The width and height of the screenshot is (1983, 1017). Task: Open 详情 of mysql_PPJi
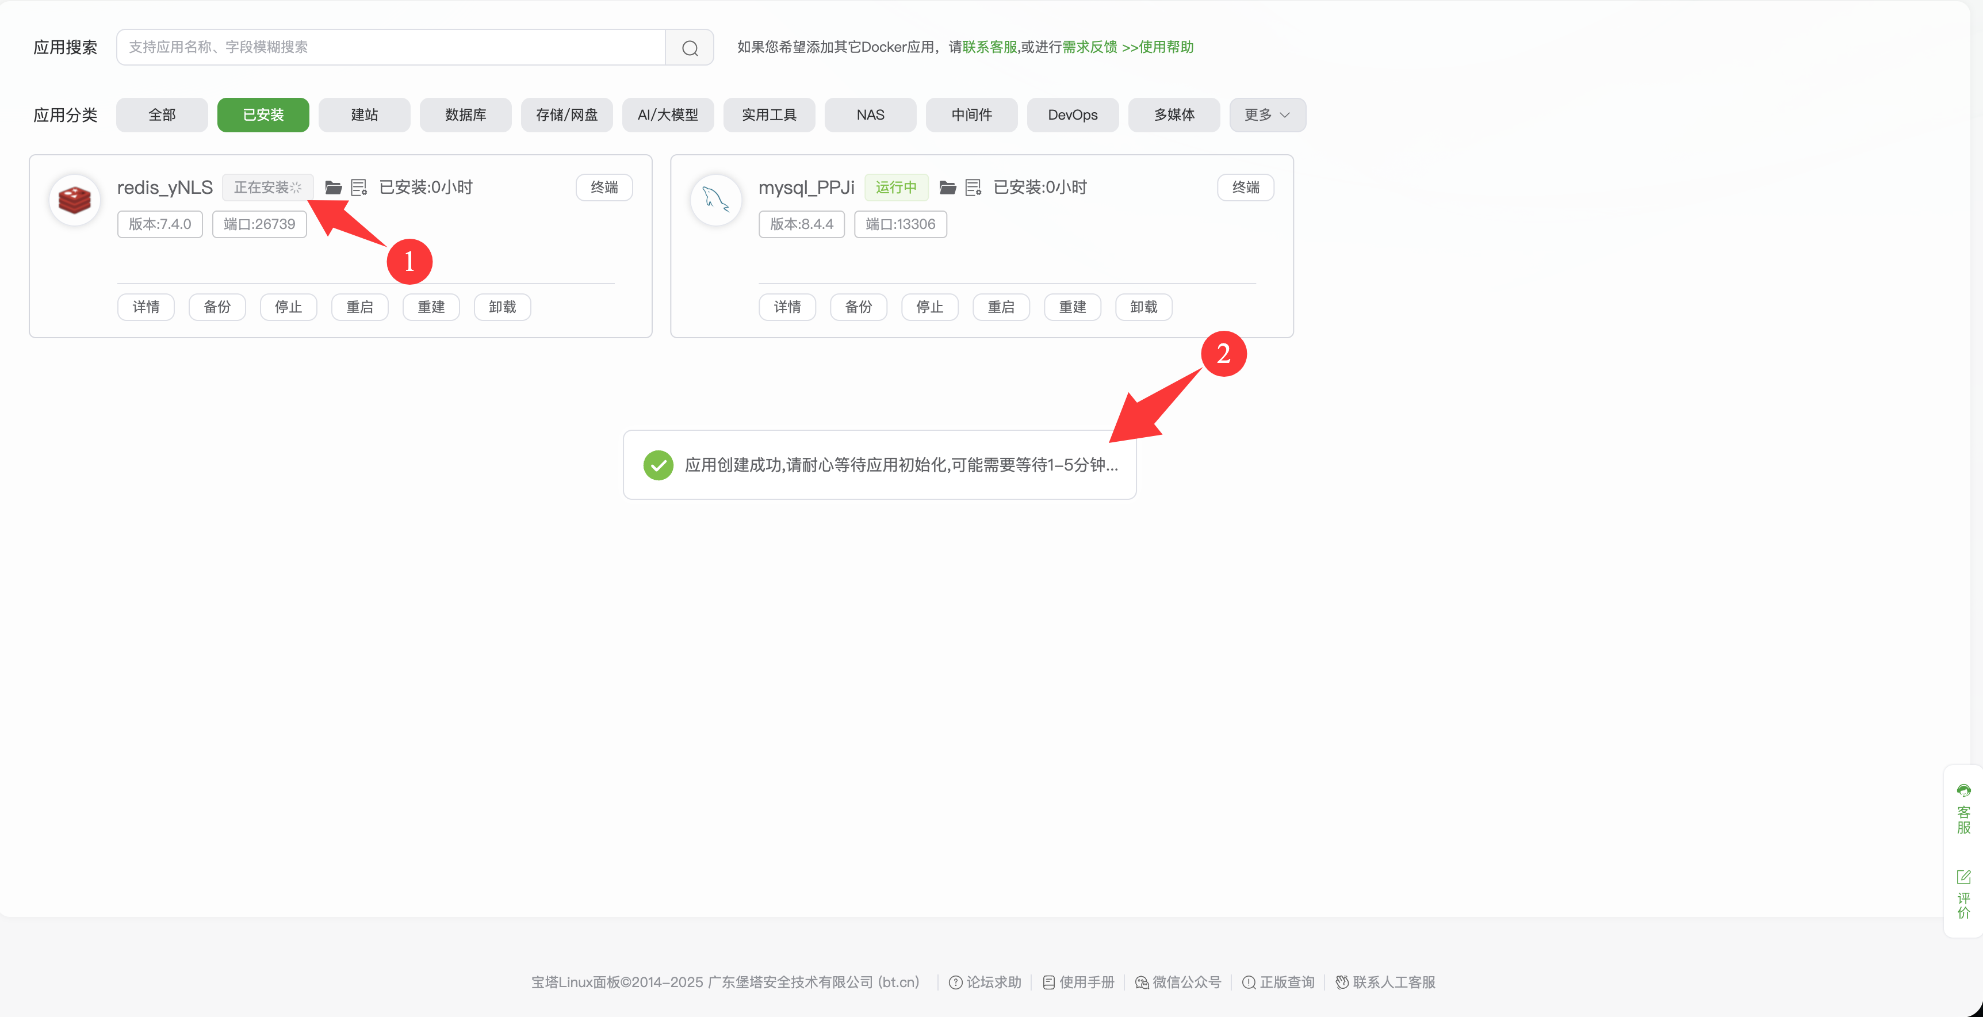(787, 307)
